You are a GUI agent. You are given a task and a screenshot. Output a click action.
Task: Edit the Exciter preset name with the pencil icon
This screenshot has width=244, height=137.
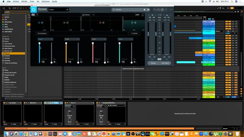click(67, 10)
